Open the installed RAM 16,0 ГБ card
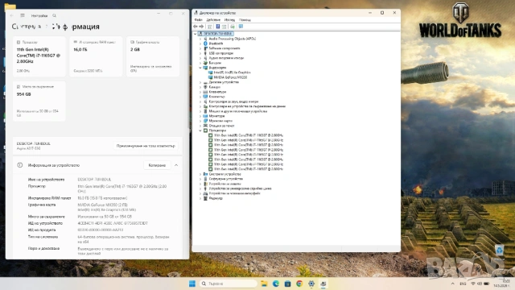515x290 pixels. [96, 56]
